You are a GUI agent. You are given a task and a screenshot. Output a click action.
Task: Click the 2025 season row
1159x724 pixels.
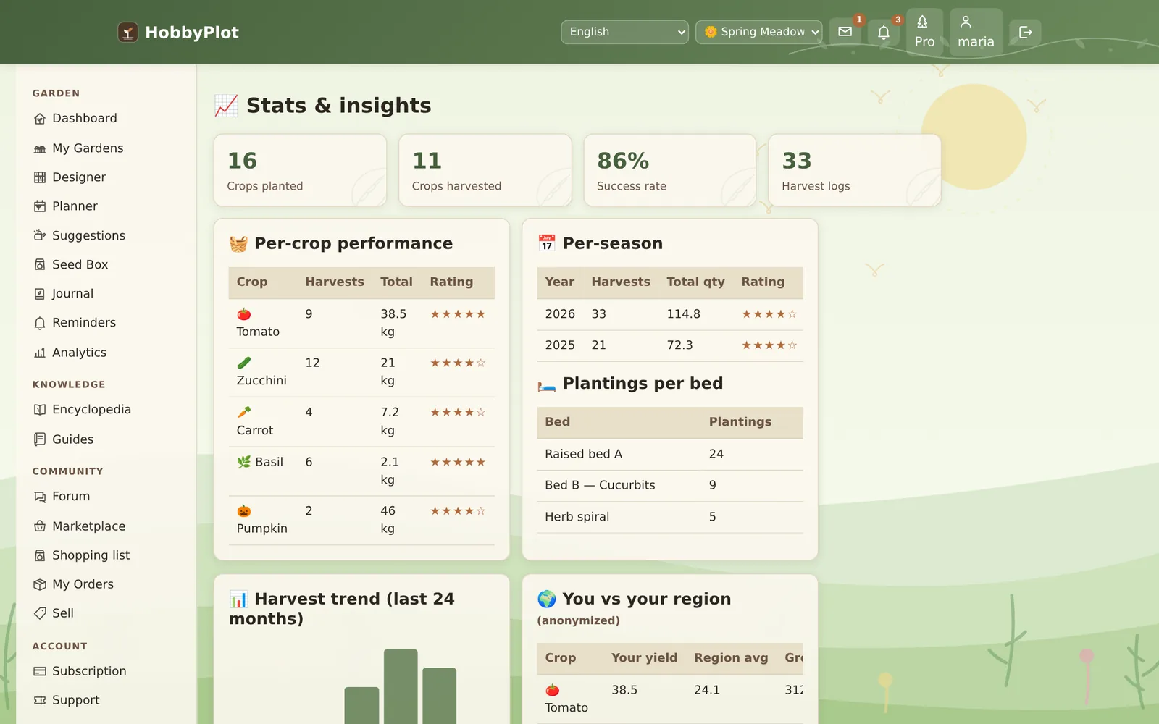pyautogui.click(x=670, y=345)
